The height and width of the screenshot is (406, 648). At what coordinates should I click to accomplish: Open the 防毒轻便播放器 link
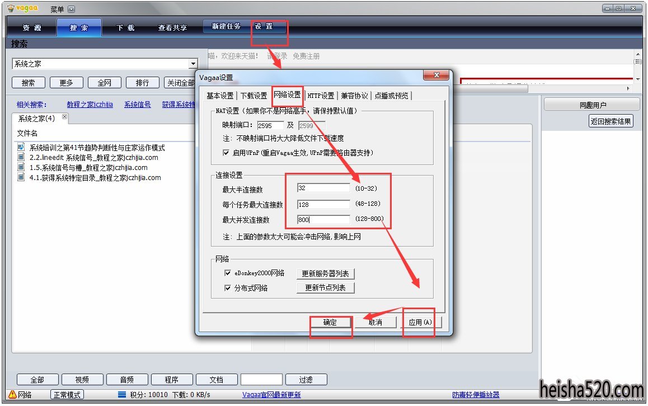pos(476,394)
